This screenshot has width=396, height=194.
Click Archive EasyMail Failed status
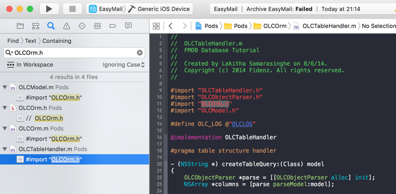[x=279, y=9]
